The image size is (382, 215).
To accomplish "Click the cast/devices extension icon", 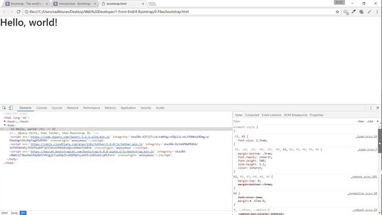I will coord(346,12).
